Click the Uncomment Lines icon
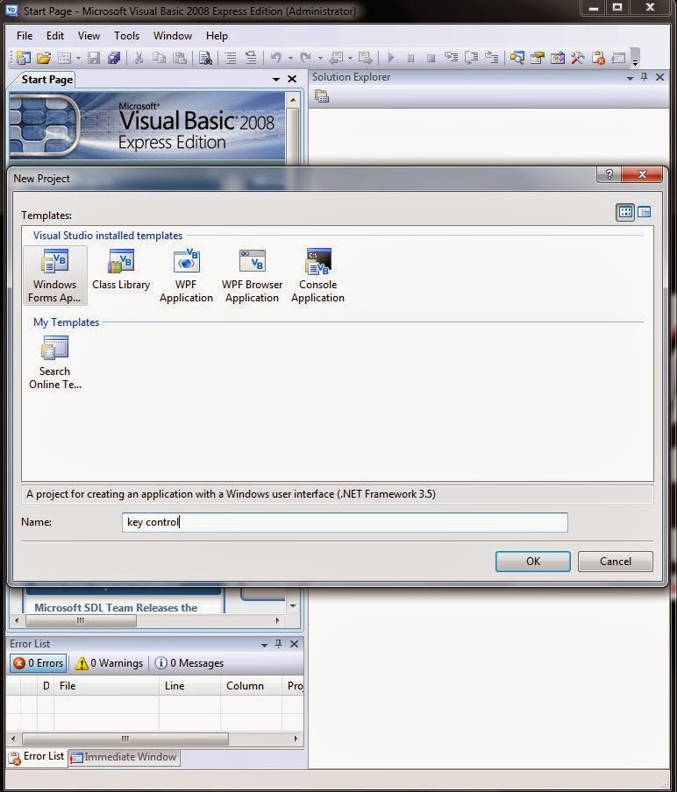 (x=251, y=58)
